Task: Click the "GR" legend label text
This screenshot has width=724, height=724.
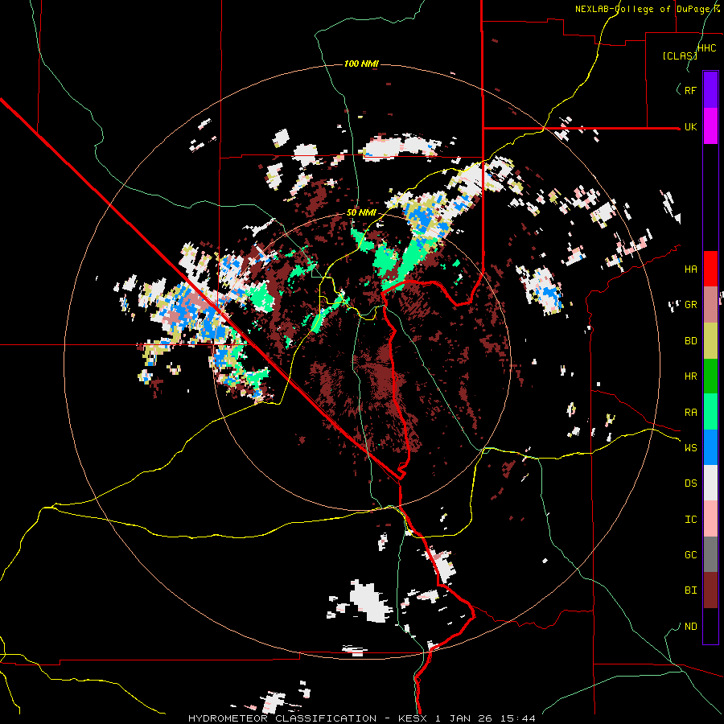Action: click(690, 305)
